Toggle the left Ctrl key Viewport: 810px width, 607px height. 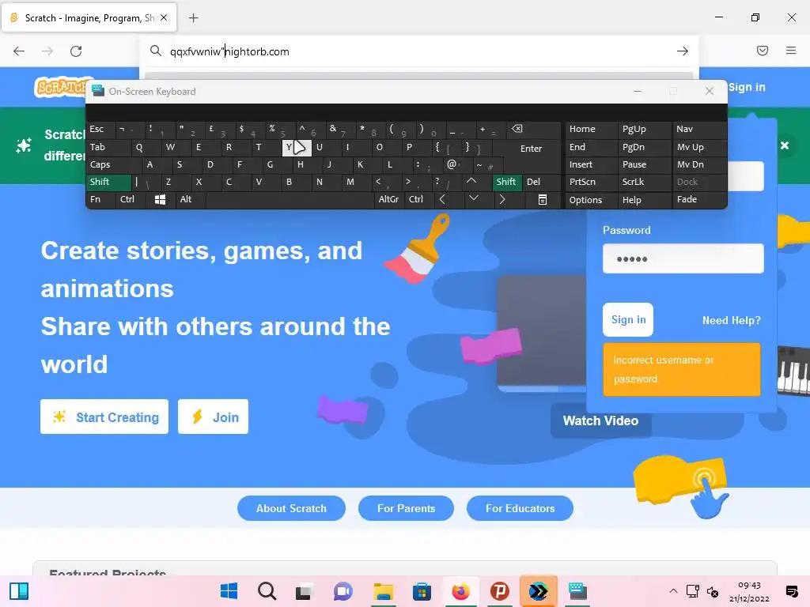tap(131, 199)
